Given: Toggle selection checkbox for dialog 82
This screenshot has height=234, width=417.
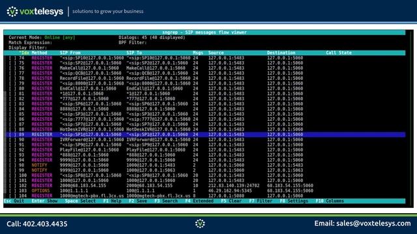Looking at the screenshot, I should (x=12, y=99).
